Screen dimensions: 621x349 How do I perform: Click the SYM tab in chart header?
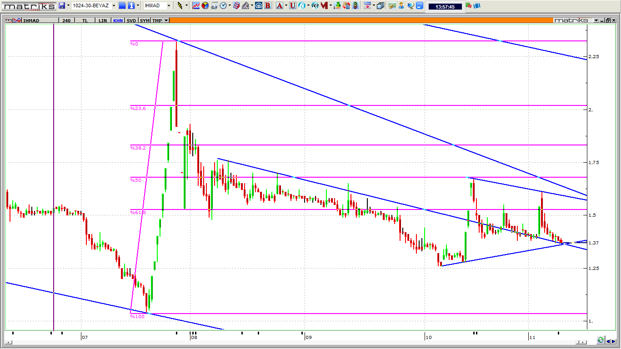[x=145, y=20]
